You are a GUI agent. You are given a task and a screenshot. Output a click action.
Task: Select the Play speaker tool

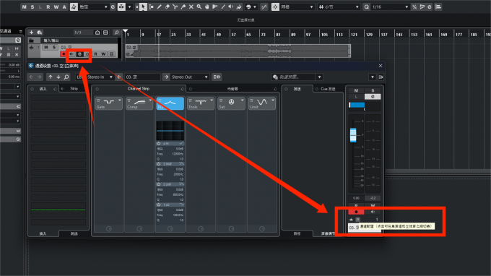231,7
